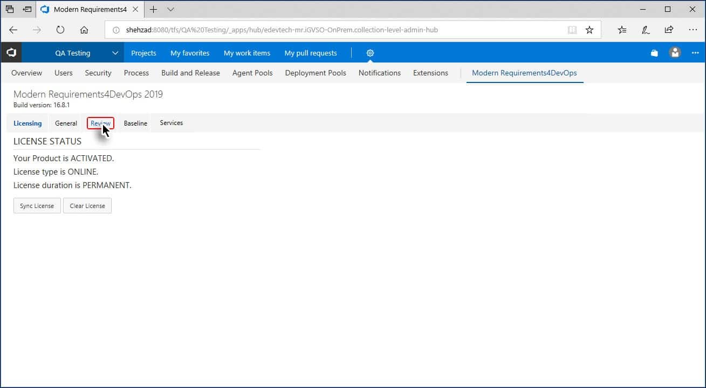Screen dimensions: 706x388
Task: Switch to the Security tab
Action: point(98,73)
